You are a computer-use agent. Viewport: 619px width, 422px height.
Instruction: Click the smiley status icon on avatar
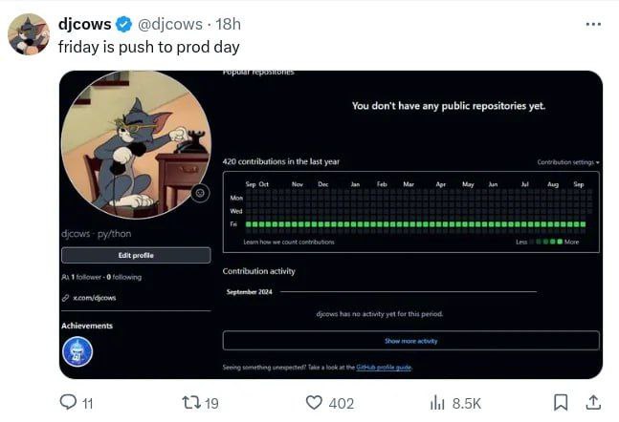pyautogui.click(x=200, y=193)
